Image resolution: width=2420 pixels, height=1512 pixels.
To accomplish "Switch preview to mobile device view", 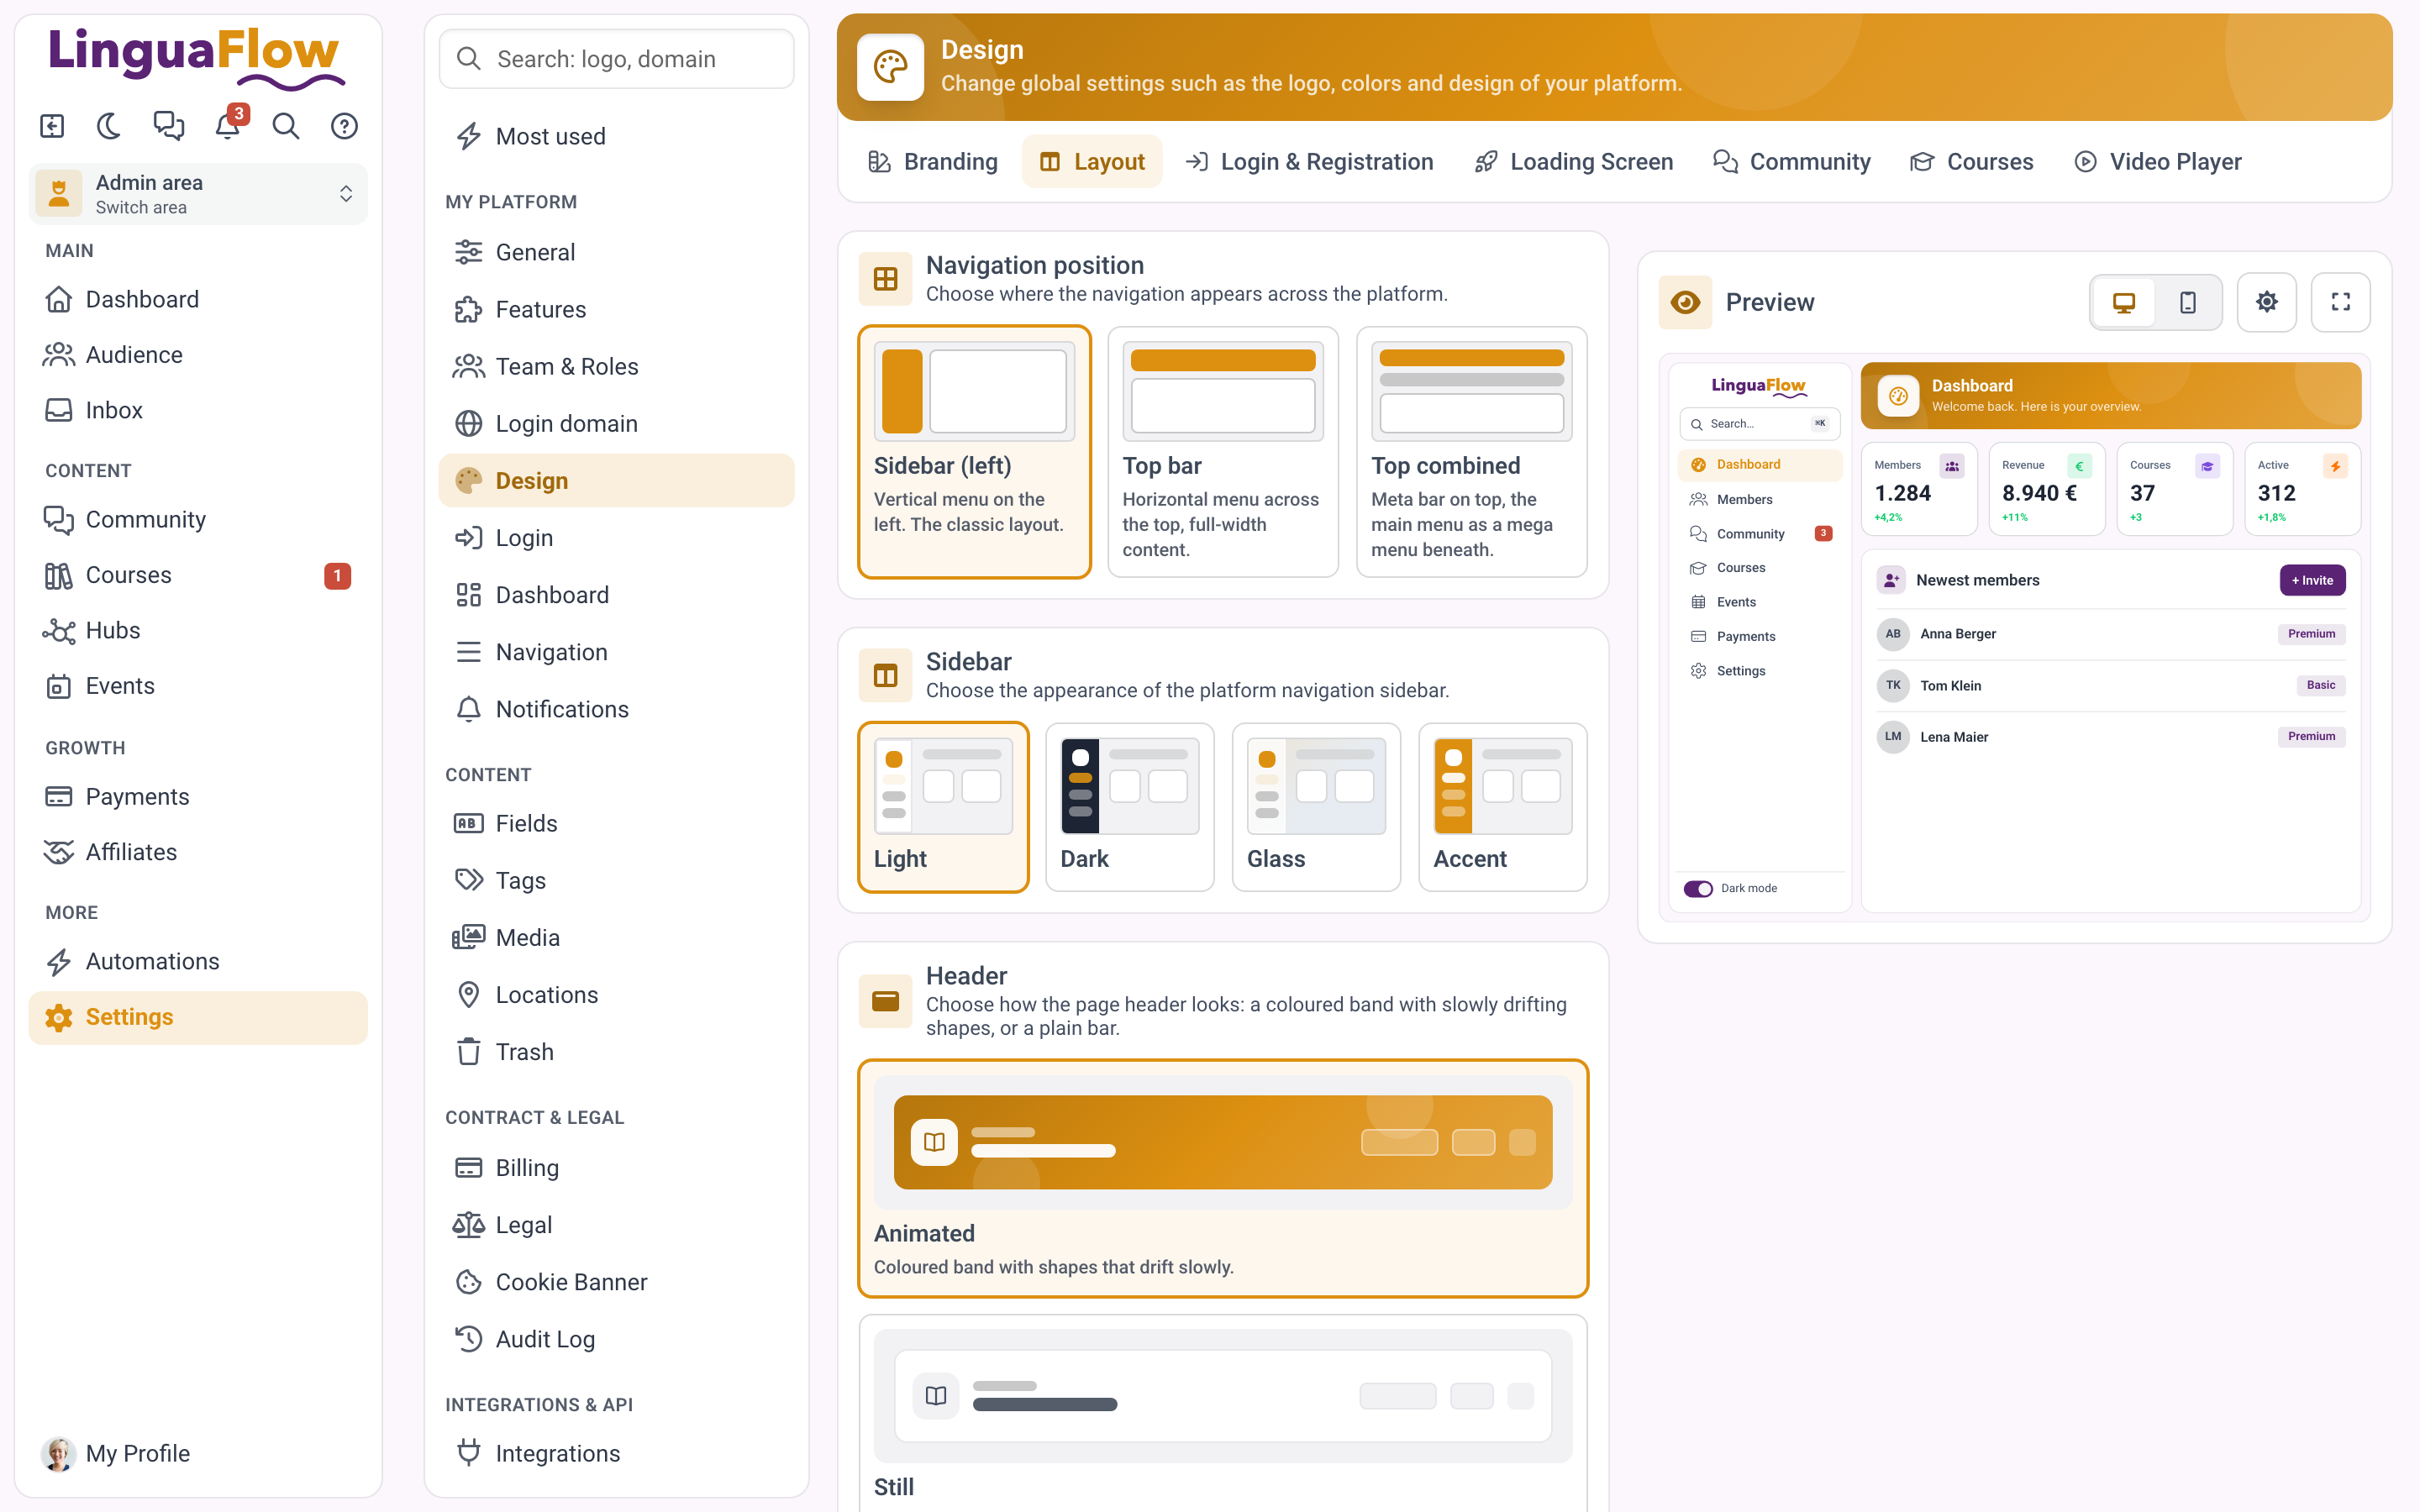I will [2187, 302].
